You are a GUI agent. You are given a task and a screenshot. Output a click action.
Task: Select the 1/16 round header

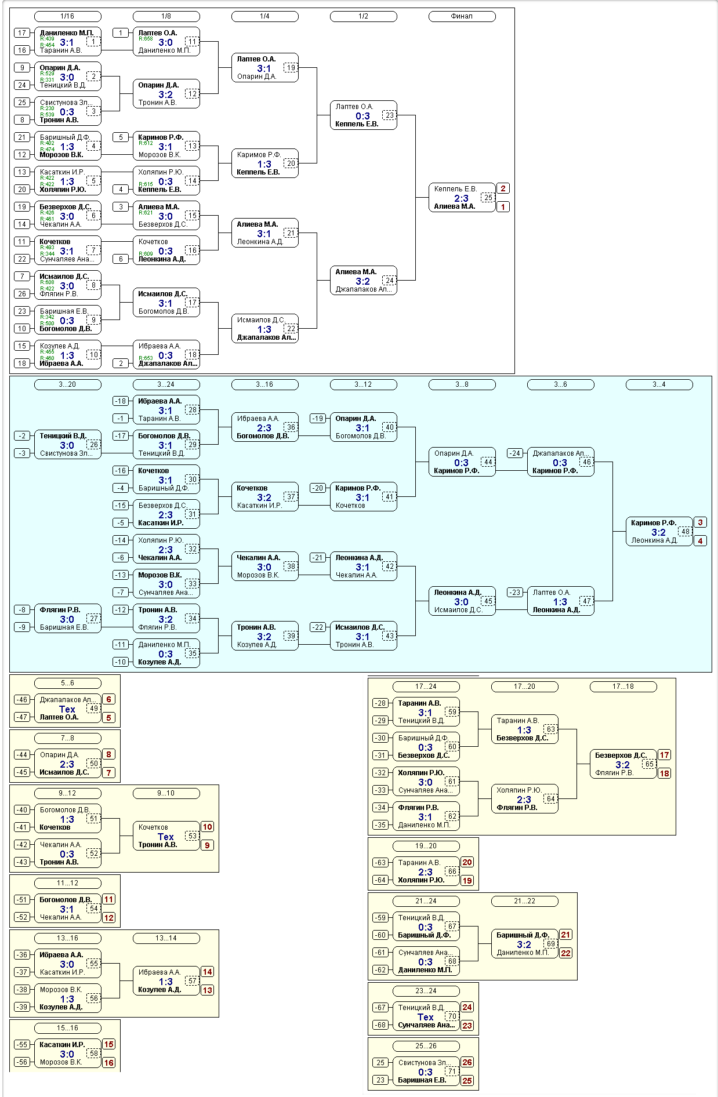coord(67,16)
